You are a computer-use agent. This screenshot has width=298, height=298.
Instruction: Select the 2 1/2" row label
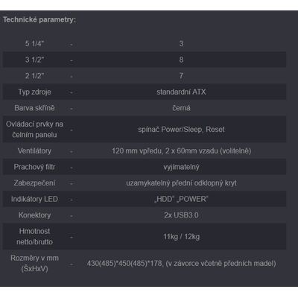point(34,76)
